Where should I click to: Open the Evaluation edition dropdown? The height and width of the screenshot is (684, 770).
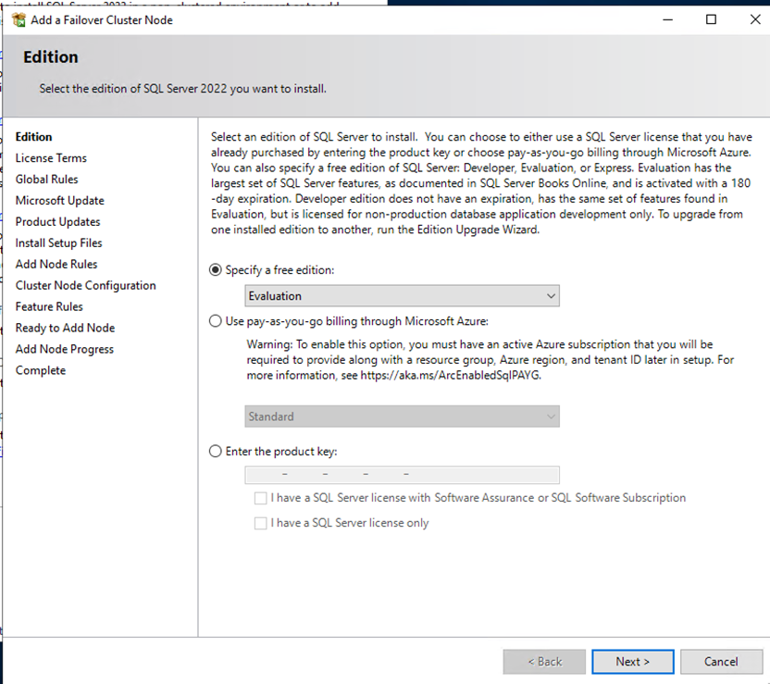(402, 296)
